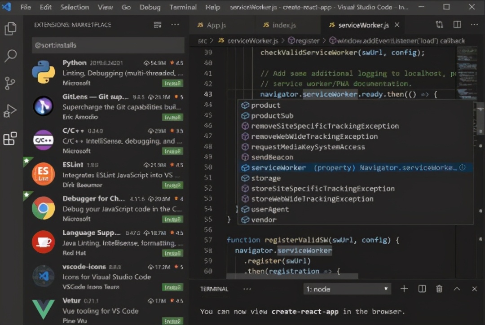The width and height of the screenshot is (485, 325).
Task: Click the GitLens extension logo
Action: pos(43,106)
